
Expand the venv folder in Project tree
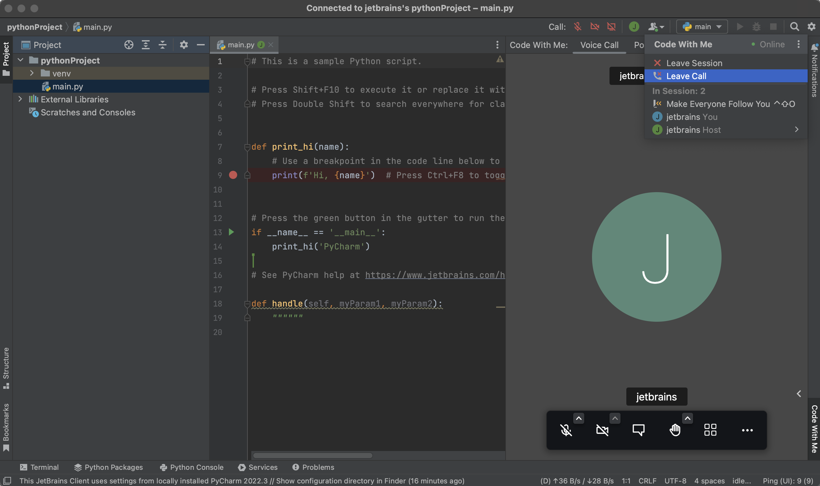tap(32, 73)
